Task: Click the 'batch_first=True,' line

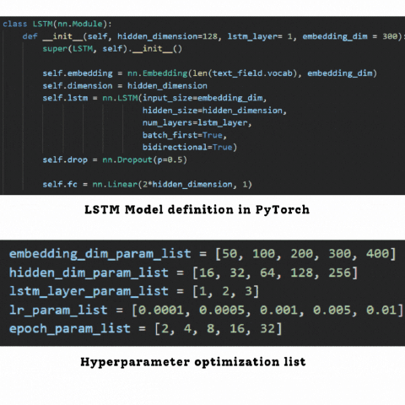Action: (185, 135)
